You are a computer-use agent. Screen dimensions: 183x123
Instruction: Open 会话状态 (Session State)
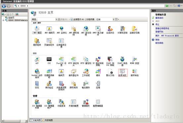110,30
